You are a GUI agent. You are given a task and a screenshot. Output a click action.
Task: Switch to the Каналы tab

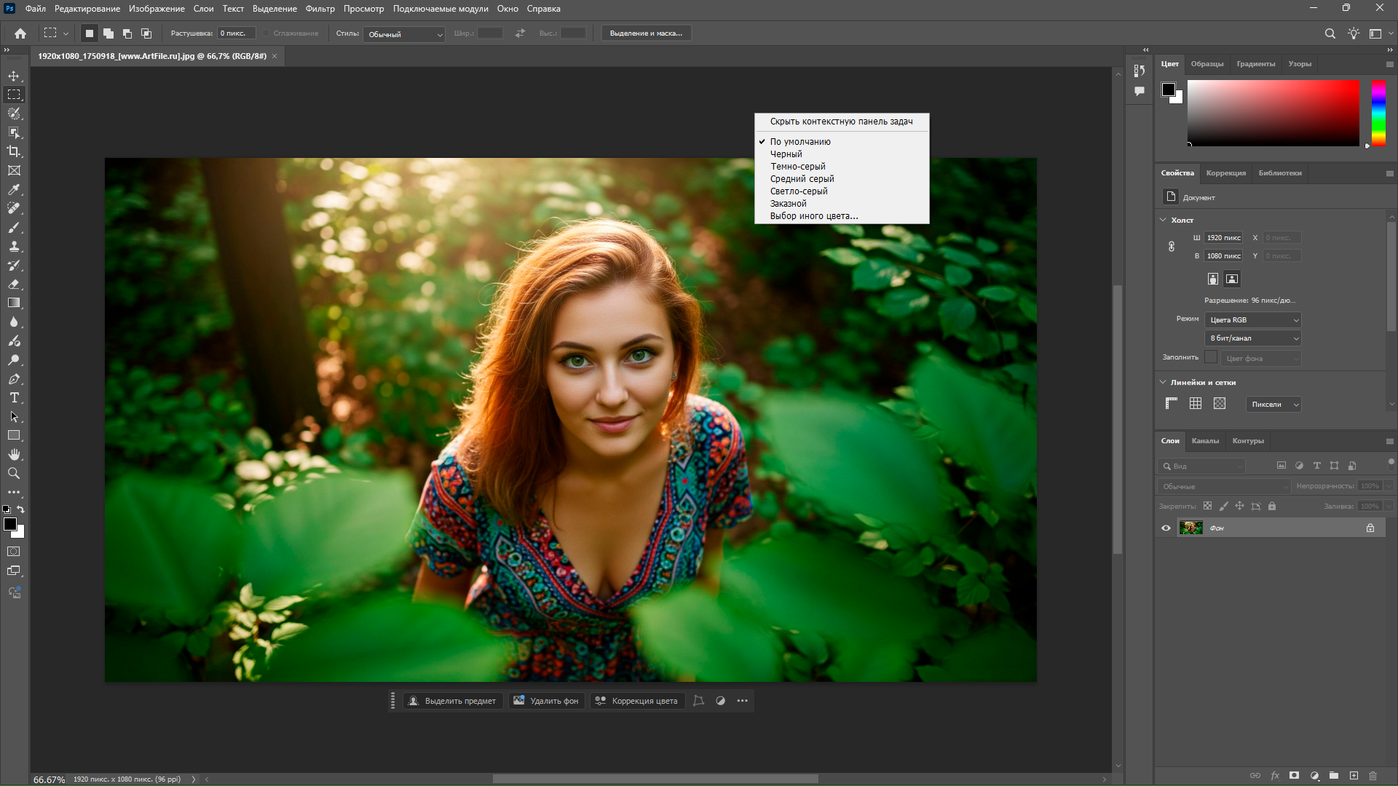click(1205, 440)
